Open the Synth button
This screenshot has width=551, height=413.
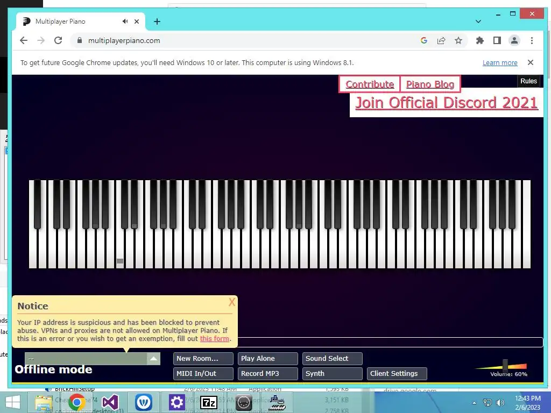332,374
